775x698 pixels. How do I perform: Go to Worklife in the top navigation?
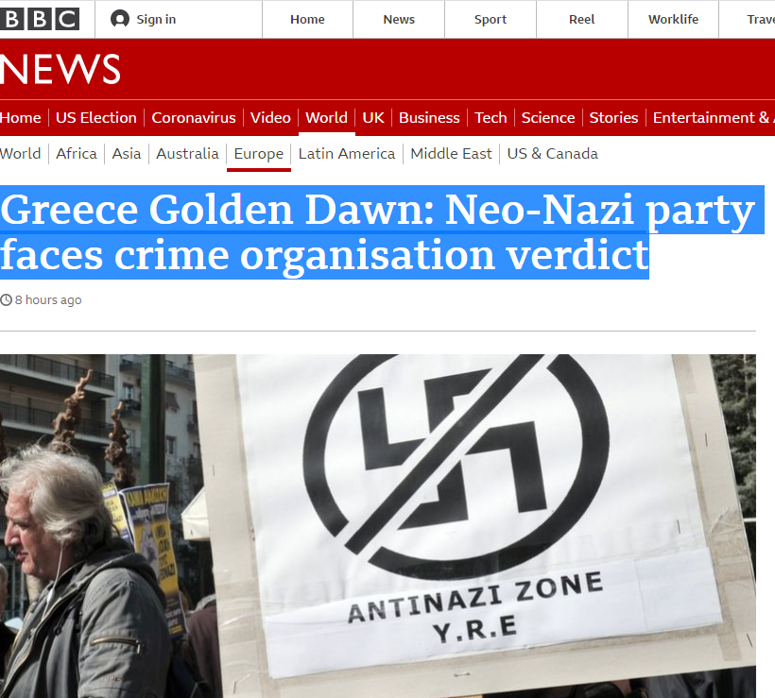point(673,19)
